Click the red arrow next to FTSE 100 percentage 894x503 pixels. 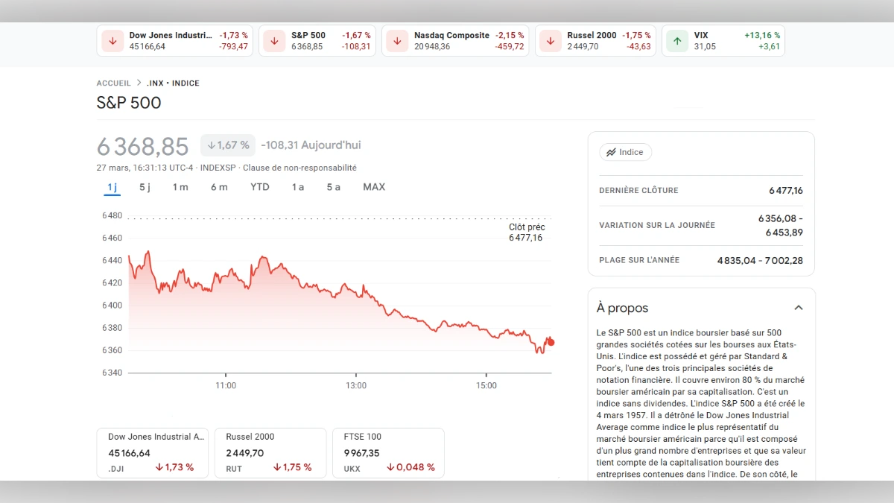coord(390,467)
